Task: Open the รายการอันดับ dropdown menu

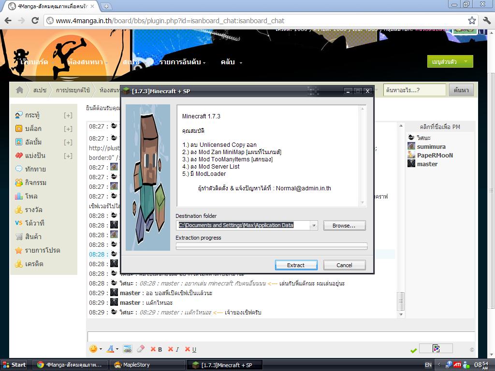Action: (182, 62)
